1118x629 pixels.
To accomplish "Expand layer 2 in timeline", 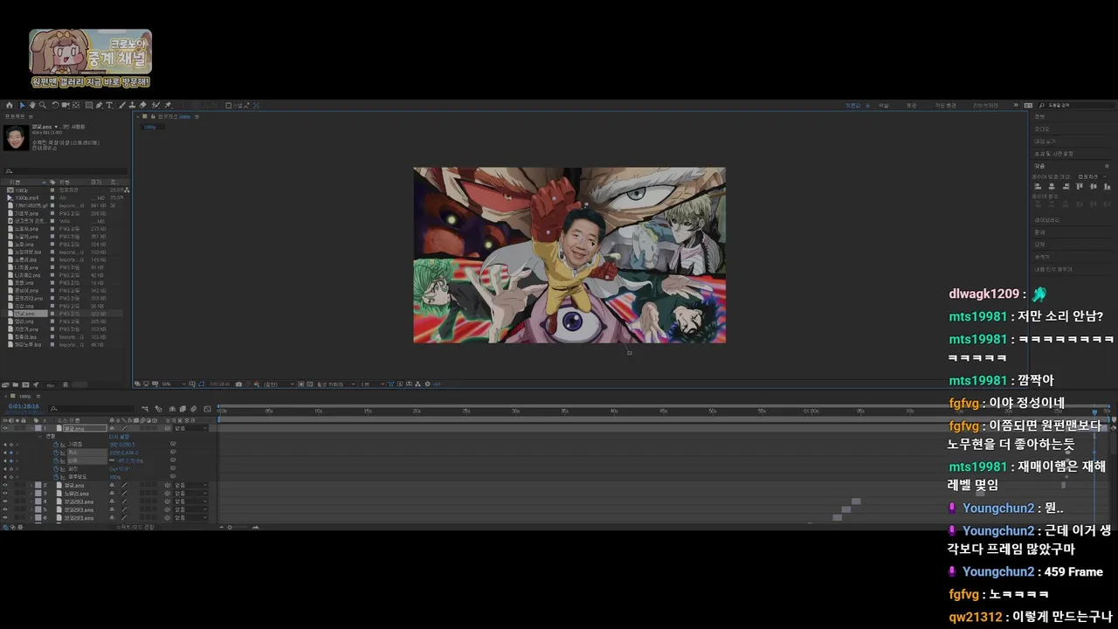I will [x=31, y=485].
